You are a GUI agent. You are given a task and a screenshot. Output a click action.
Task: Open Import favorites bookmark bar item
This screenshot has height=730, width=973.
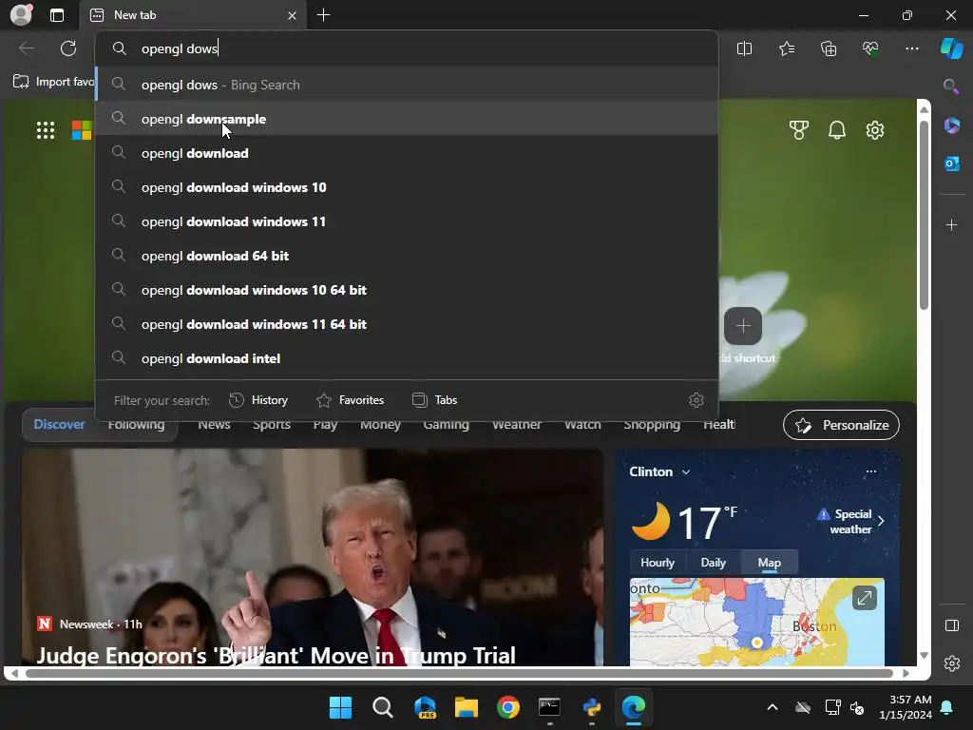click(54, 82)
